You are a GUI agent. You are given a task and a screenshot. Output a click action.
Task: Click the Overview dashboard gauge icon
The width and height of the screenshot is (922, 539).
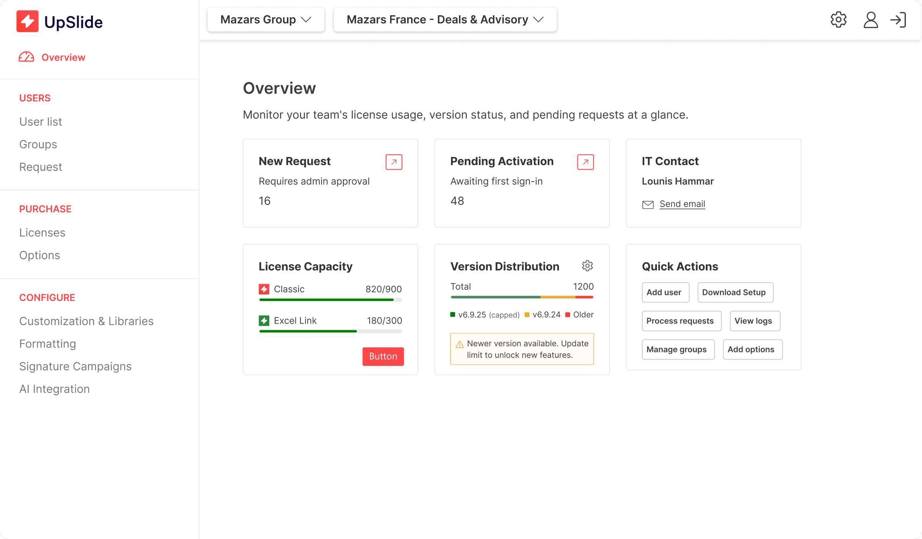pos(27,57)
